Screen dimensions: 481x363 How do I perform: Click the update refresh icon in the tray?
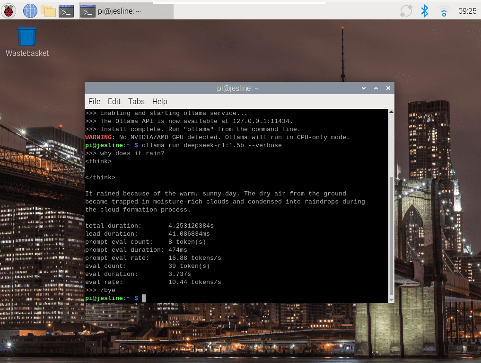(x=405, y=11)
